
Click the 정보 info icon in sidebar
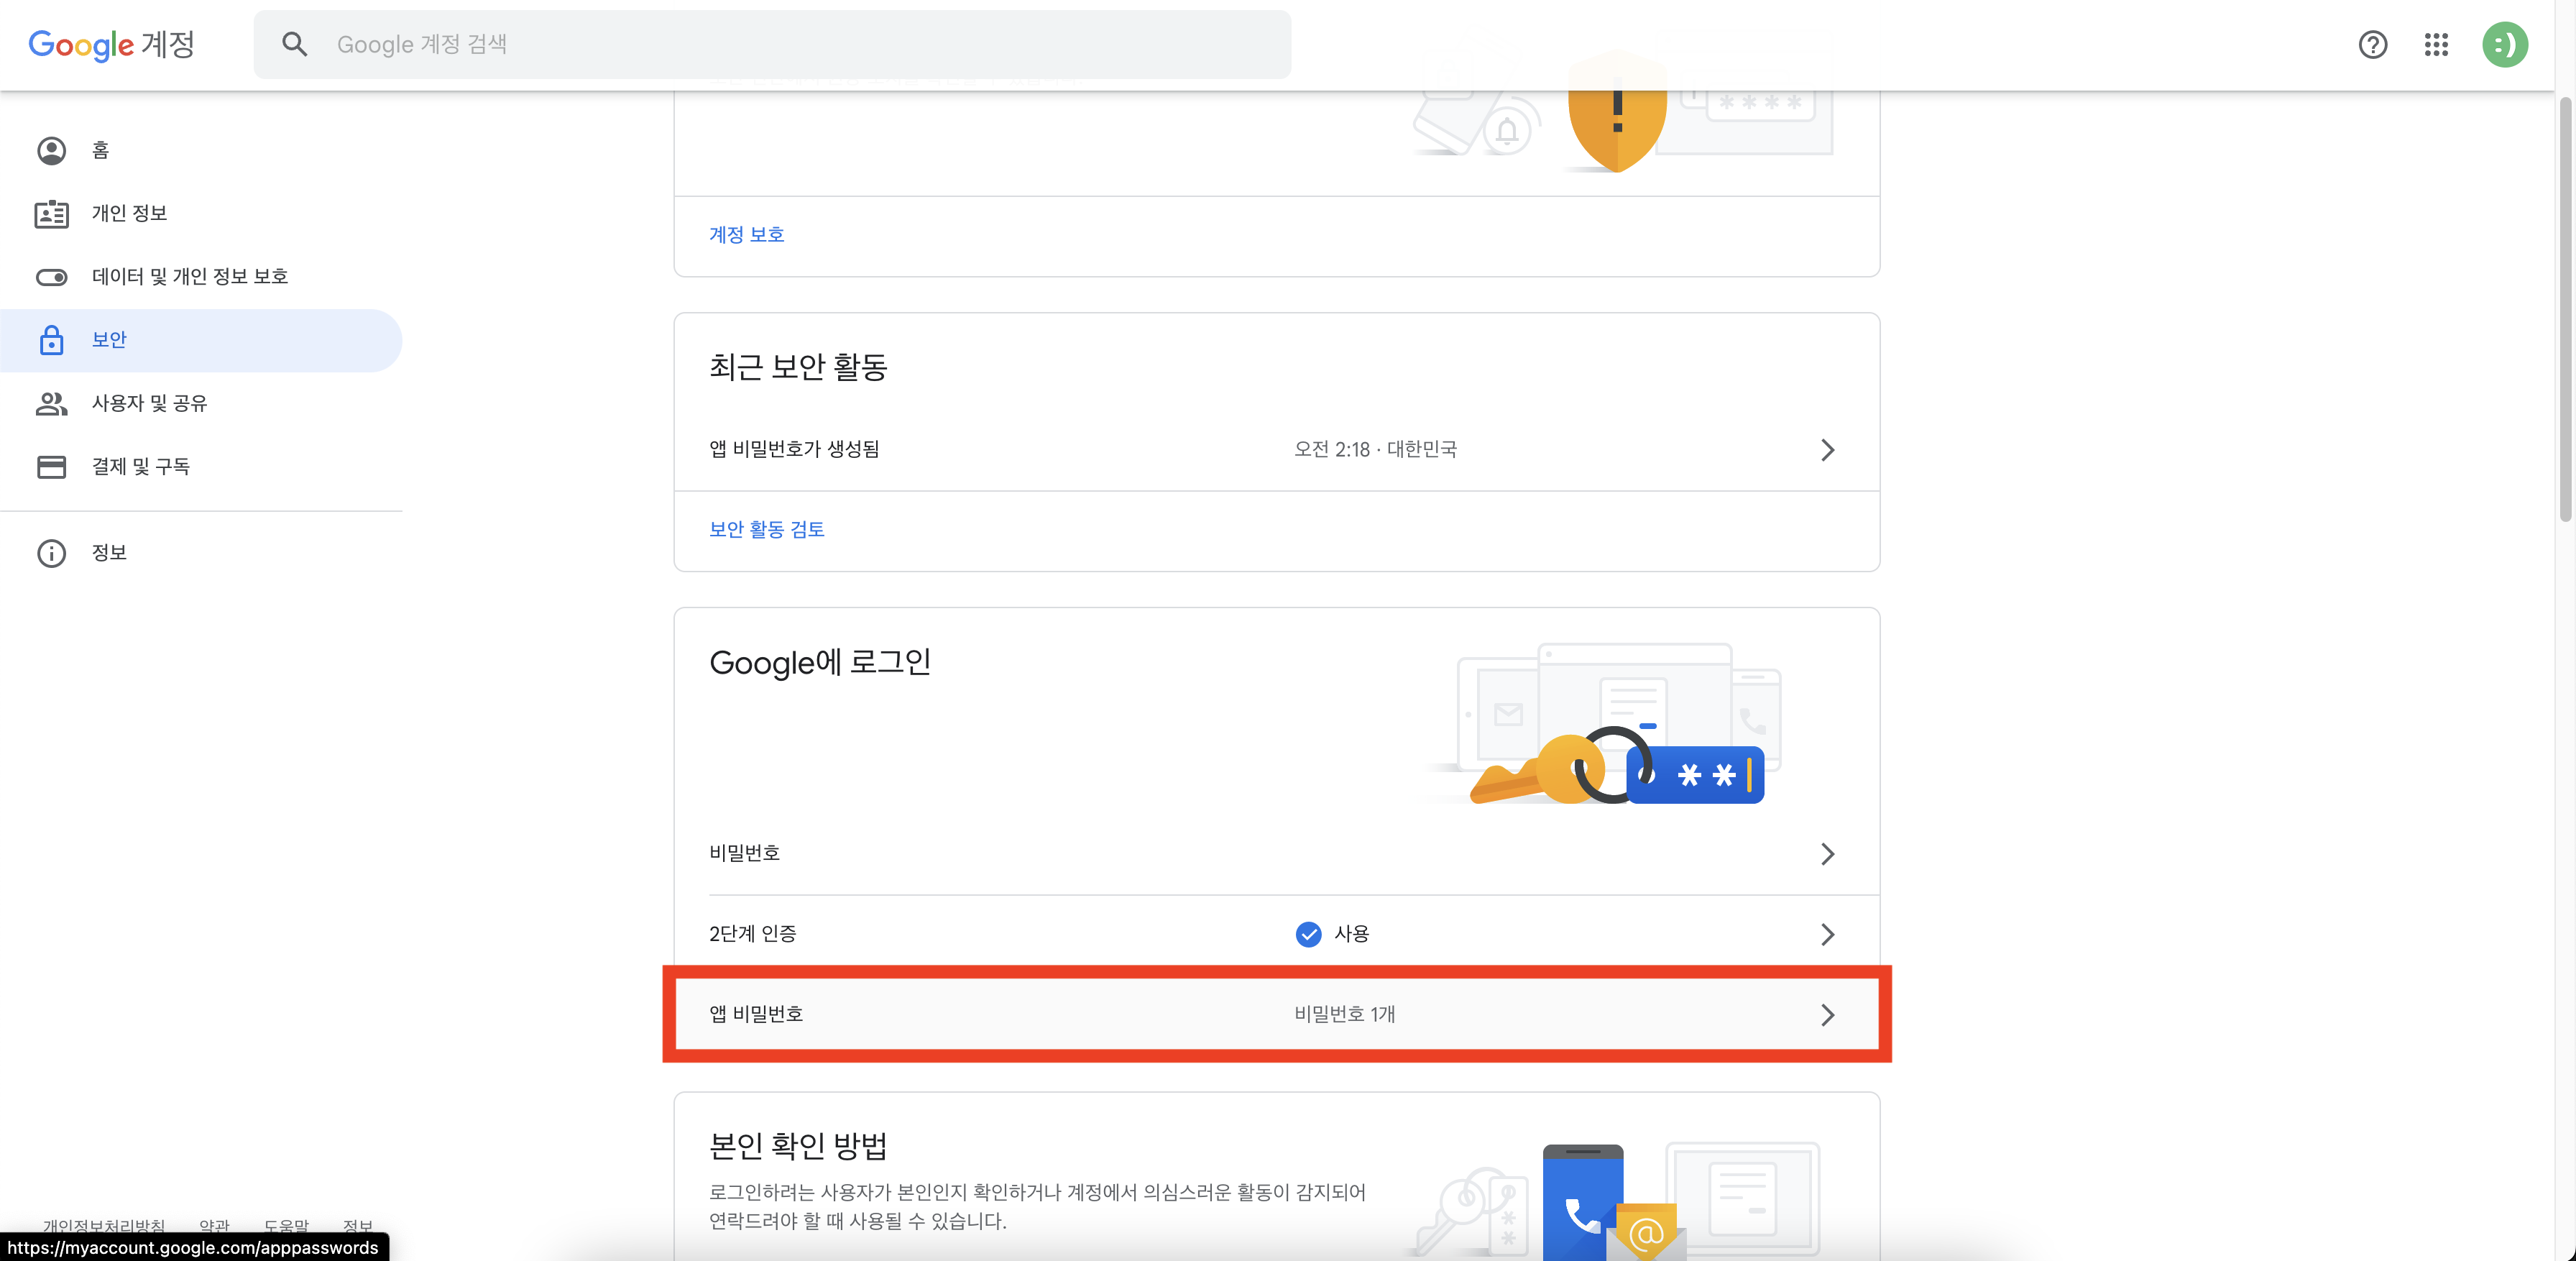coord(52,553)
